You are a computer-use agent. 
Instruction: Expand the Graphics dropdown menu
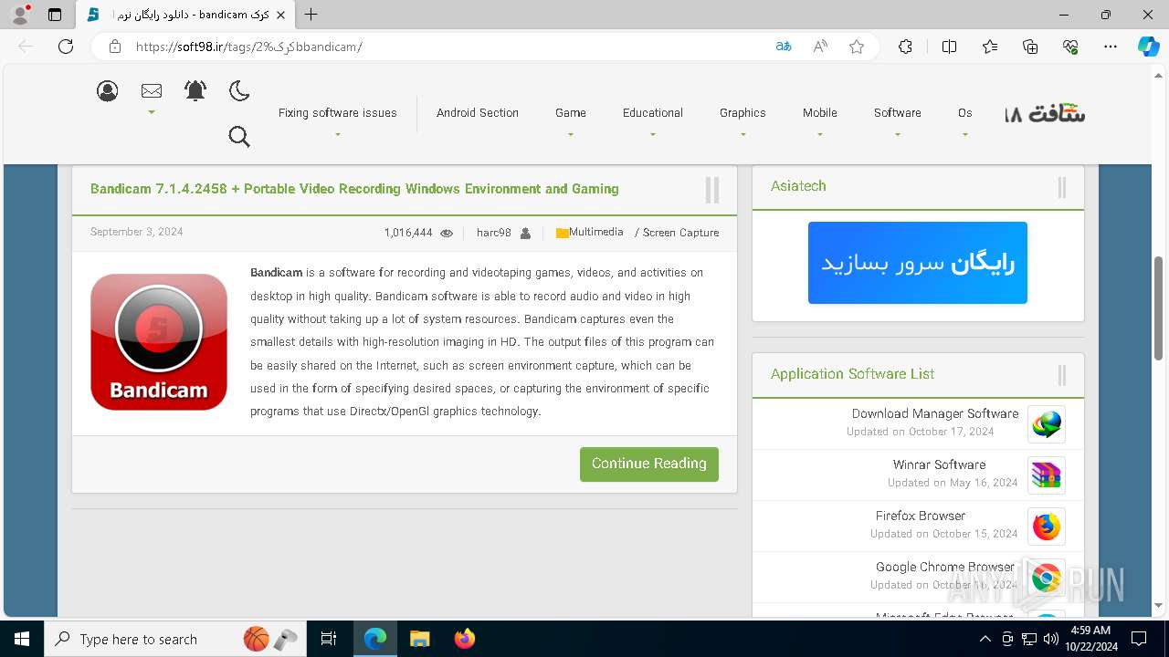[742, 113]
